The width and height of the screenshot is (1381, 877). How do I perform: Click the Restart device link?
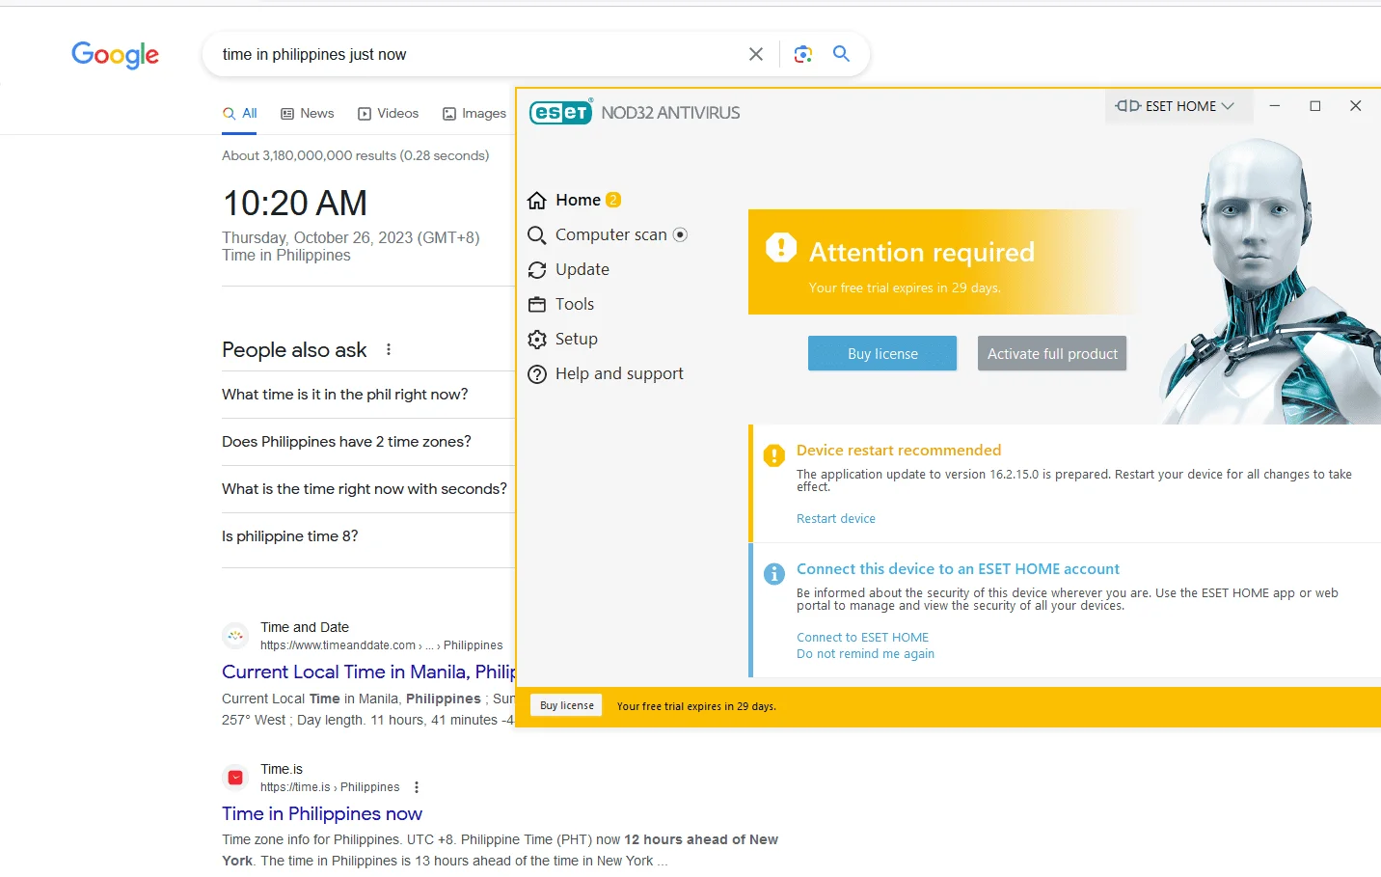tap(836, 518)
